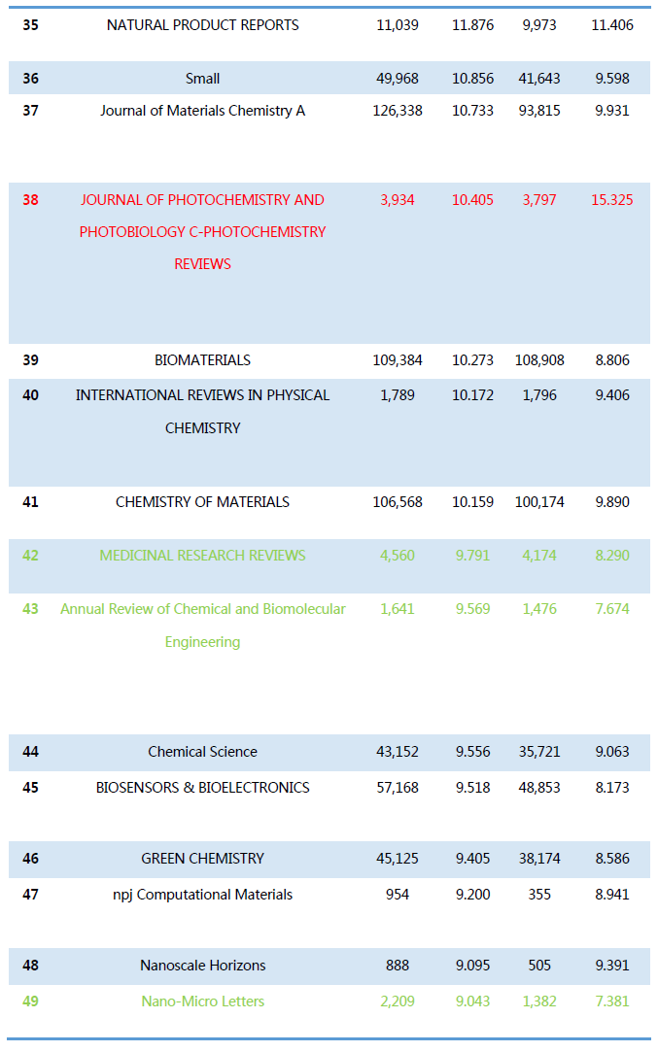Screen dimensions: 658x1052
Task: Select the red value 15.325
Action: click(x=611, y=200)
